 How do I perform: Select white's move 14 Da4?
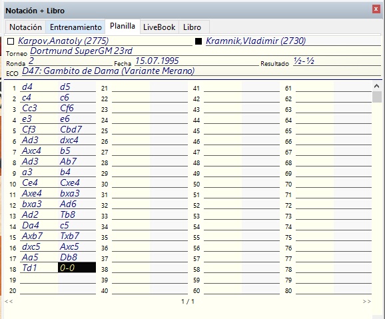tap(31, 226)
